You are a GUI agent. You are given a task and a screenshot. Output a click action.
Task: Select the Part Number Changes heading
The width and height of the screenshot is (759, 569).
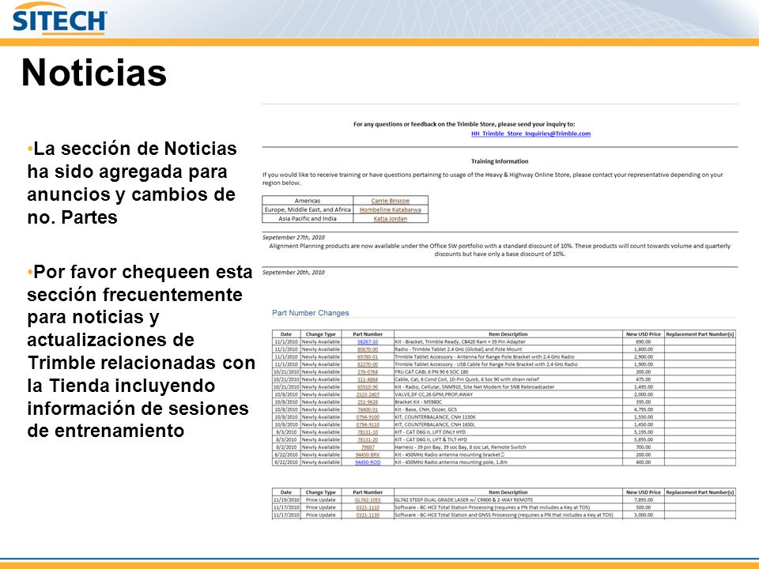[310, 313]
